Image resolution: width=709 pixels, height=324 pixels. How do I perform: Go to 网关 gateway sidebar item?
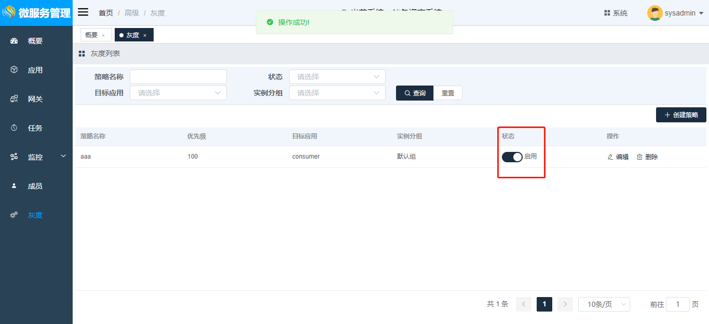[x=35, y=99]
